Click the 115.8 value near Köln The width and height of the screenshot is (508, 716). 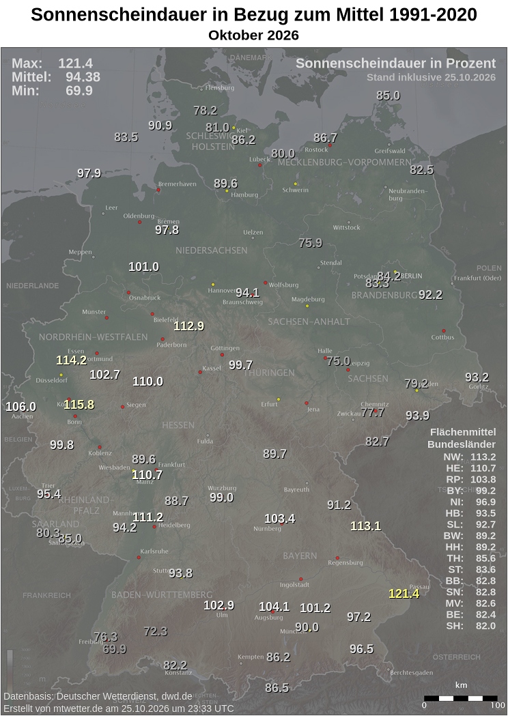[x=79, y=404]
